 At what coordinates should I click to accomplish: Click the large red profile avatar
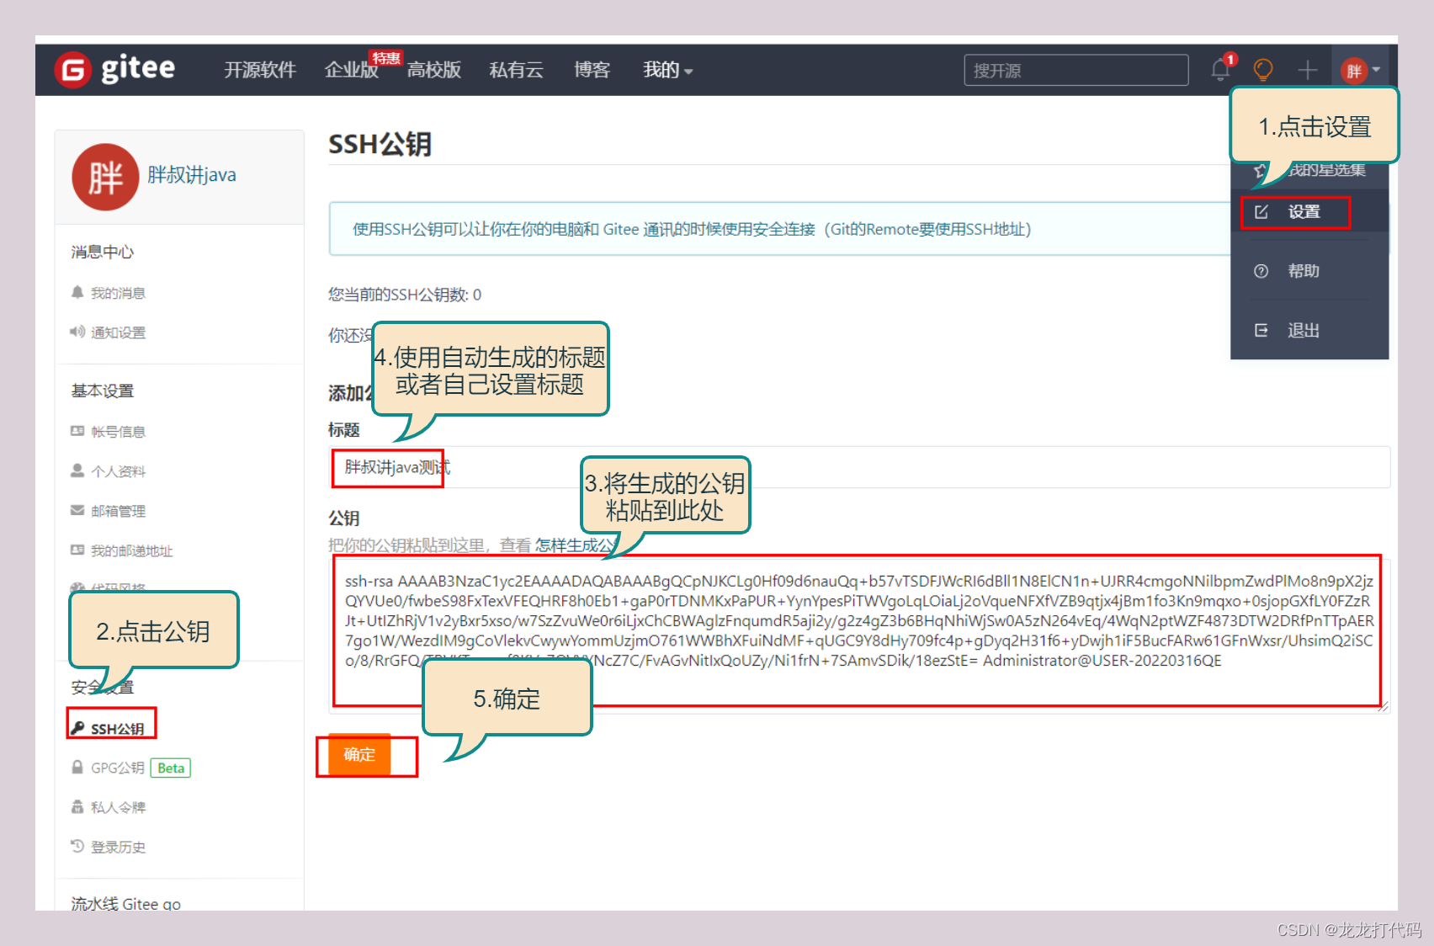105,177
